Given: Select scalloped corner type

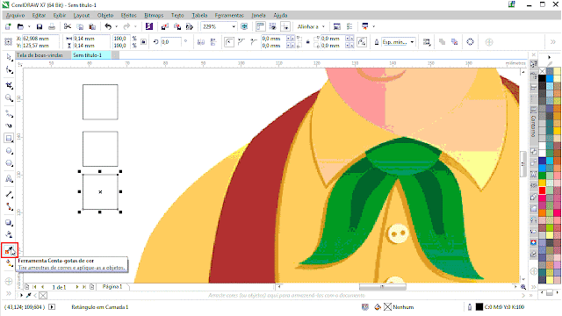Looking at the screenshot, I should tap(241, 42).
